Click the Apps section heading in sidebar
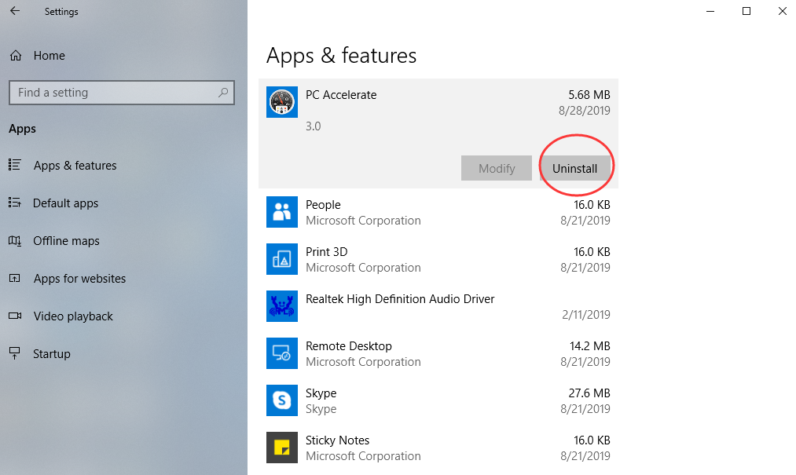Image resolution: width=796 pixels, height=475 pixels. [x=22, y=129]
